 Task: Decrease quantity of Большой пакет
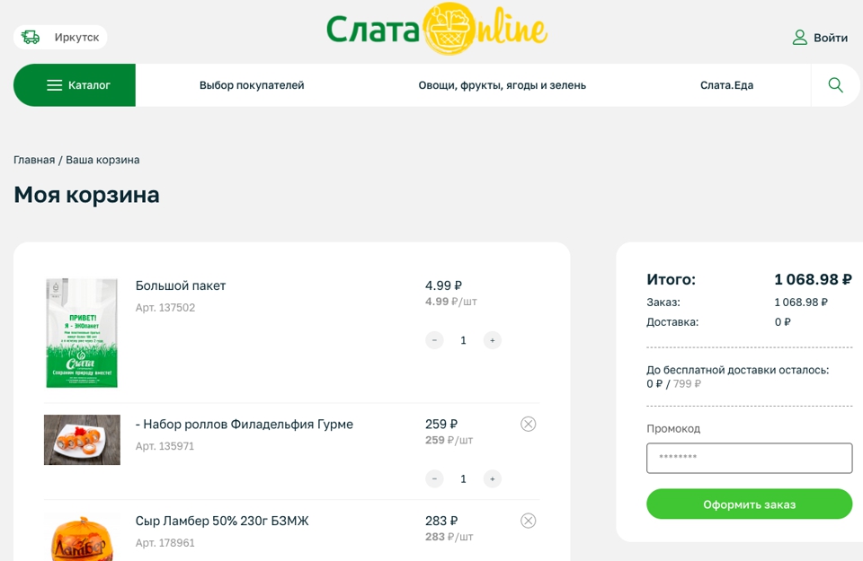click(x=434, y=340)
